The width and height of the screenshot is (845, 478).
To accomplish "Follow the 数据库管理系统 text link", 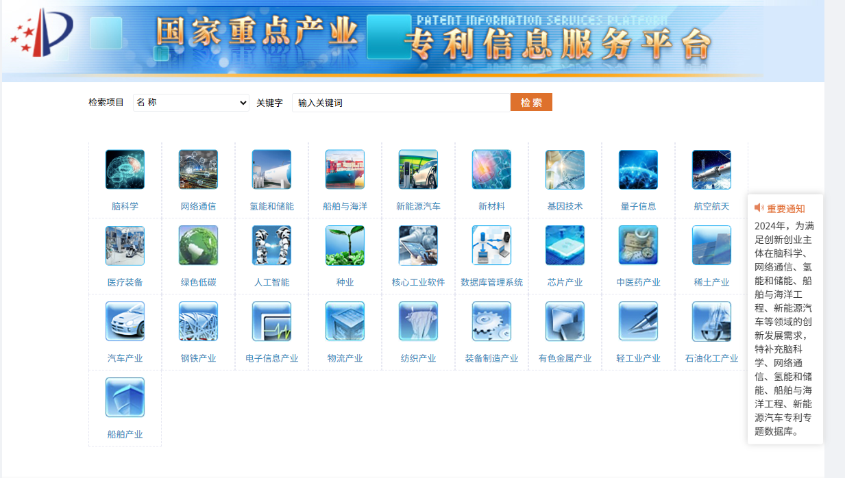I will click(x=491, y=282).
